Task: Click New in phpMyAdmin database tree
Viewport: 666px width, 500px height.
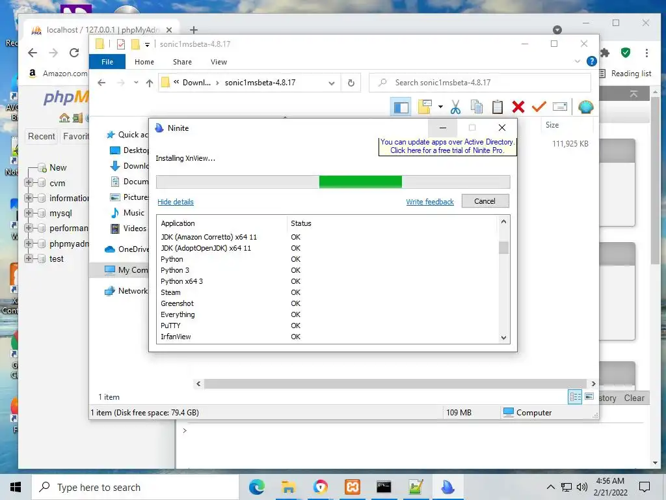Action: tap(58, 167)
